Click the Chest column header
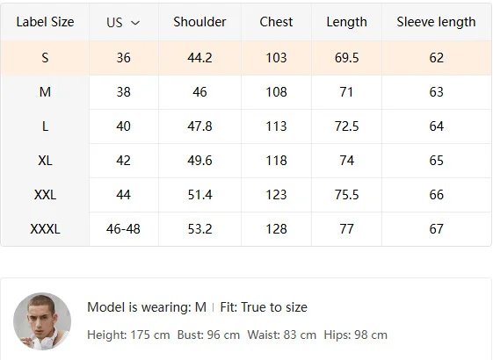 (276, 22)
